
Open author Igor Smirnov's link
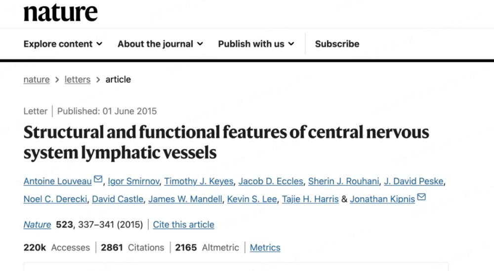pyautogui.click(x=133, y=181)
